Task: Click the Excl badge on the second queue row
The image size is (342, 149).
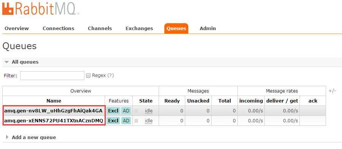Action: point(113,120)
